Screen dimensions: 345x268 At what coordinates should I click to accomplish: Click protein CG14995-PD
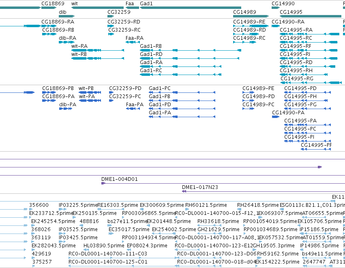300,88
